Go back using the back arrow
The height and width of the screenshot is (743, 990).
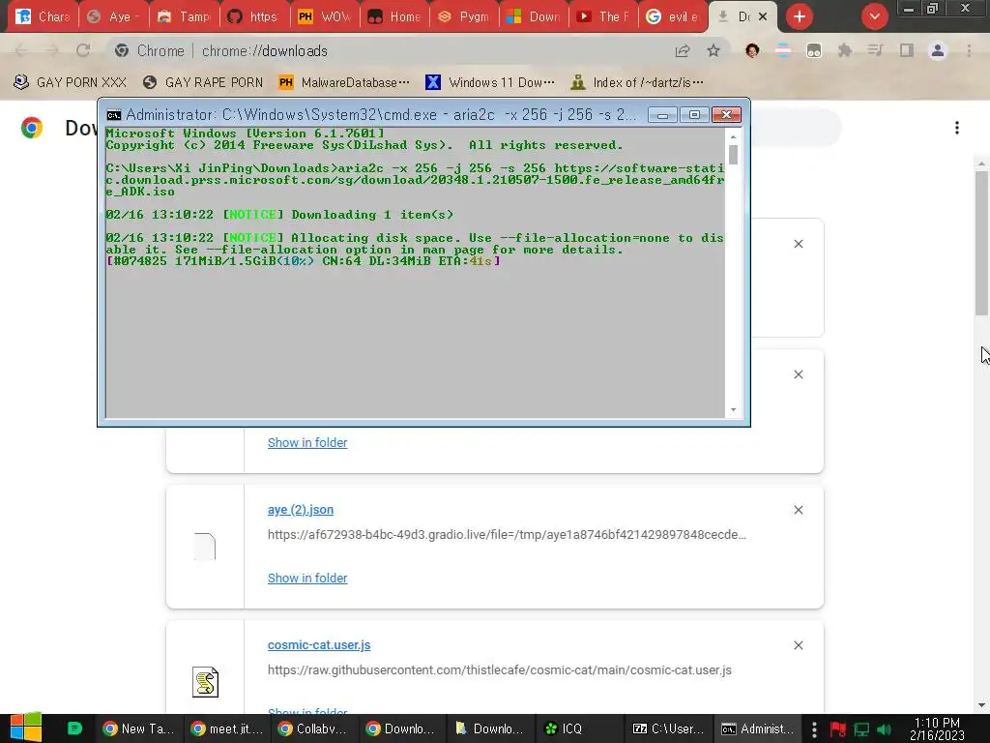pyautogui.click(x=21, y=50)
